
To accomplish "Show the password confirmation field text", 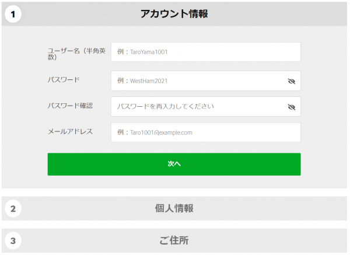I will coord(291,107).
